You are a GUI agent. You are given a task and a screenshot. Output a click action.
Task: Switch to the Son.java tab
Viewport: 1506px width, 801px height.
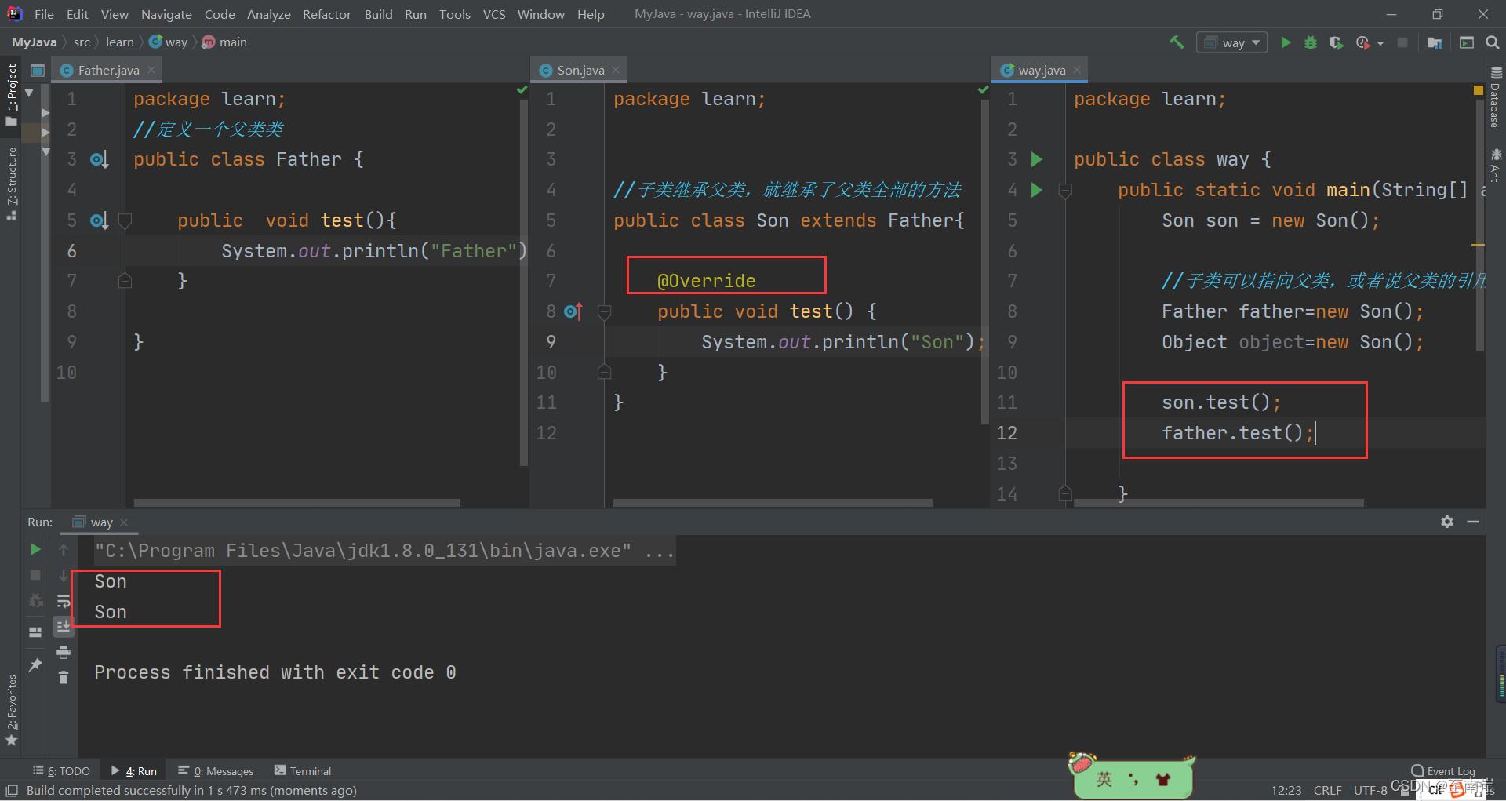pos(580,70)
